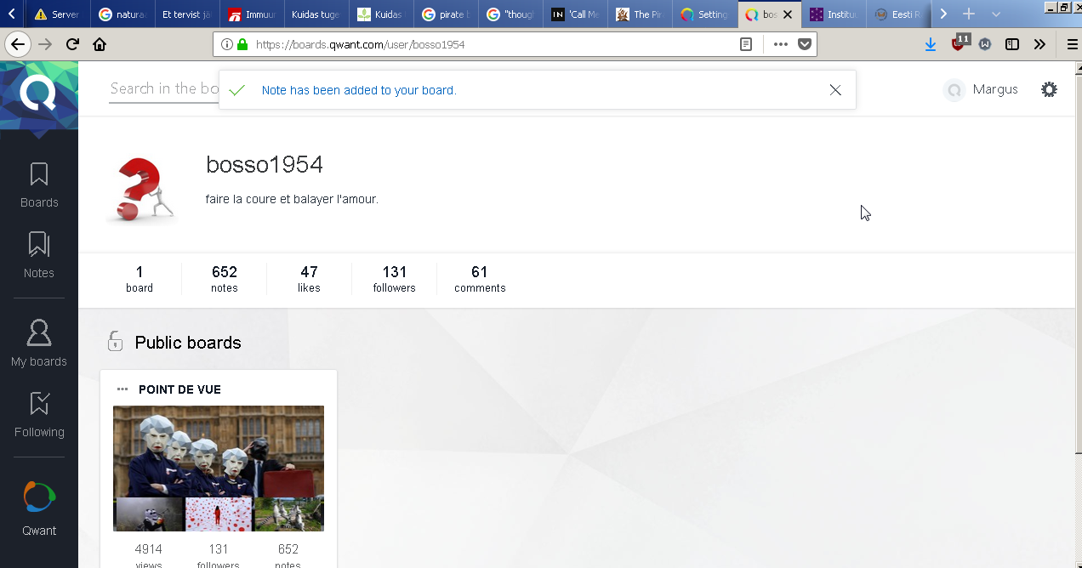View the 61 comments stat

[x=480, y=279]
